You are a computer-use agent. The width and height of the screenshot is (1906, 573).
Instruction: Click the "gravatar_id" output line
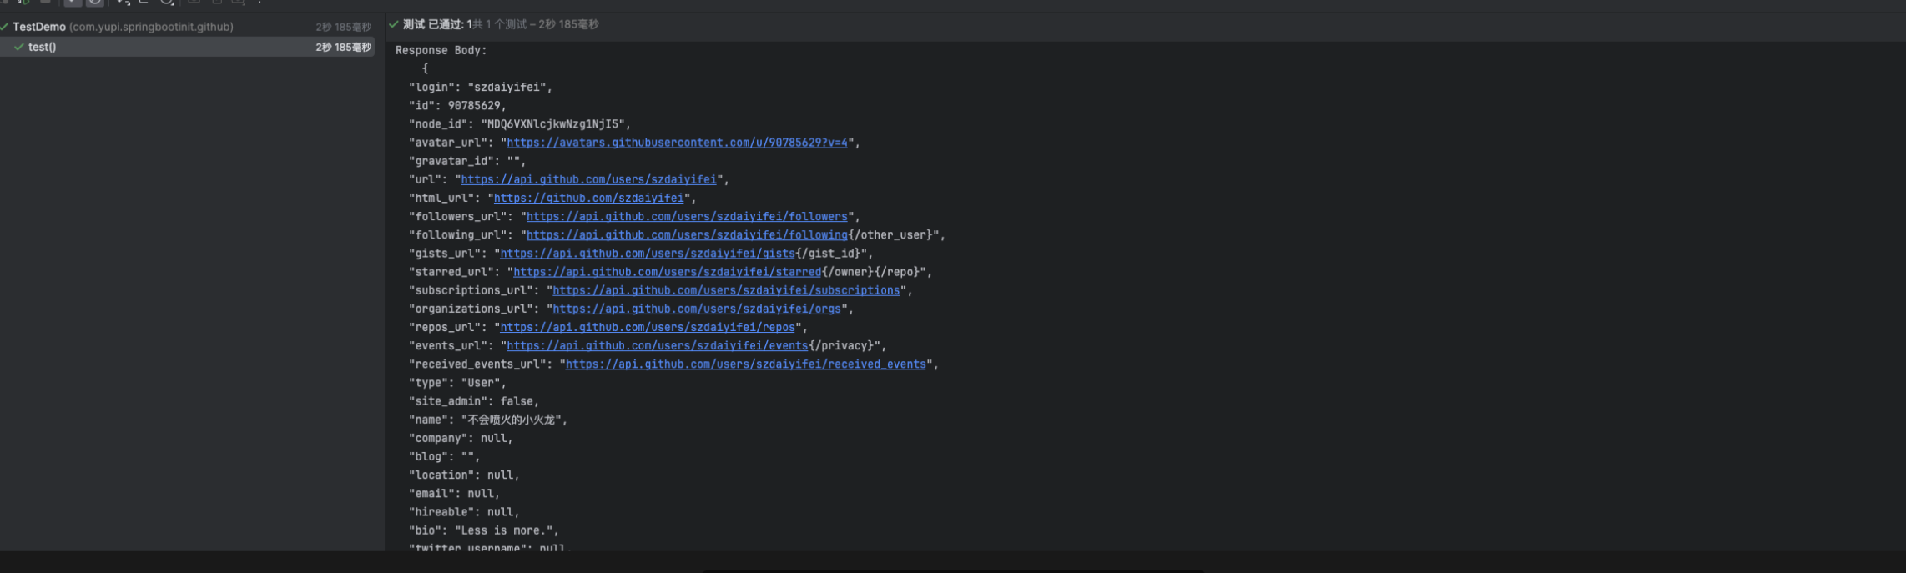click(x=466, y=161)
